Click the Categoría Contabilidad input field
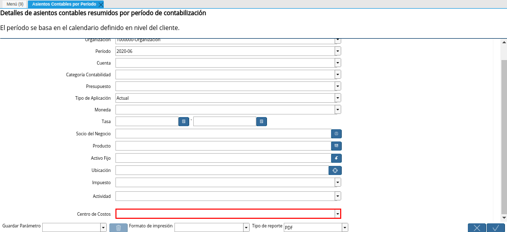 225,74
